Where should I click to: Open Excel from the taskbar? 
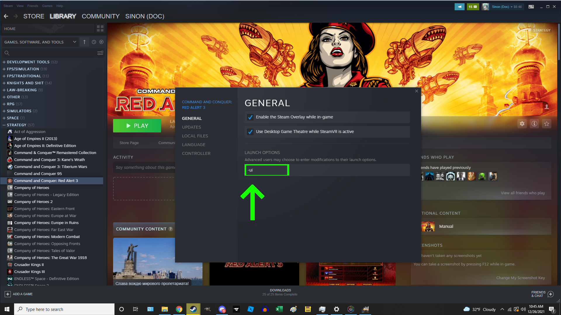[279, 309]
